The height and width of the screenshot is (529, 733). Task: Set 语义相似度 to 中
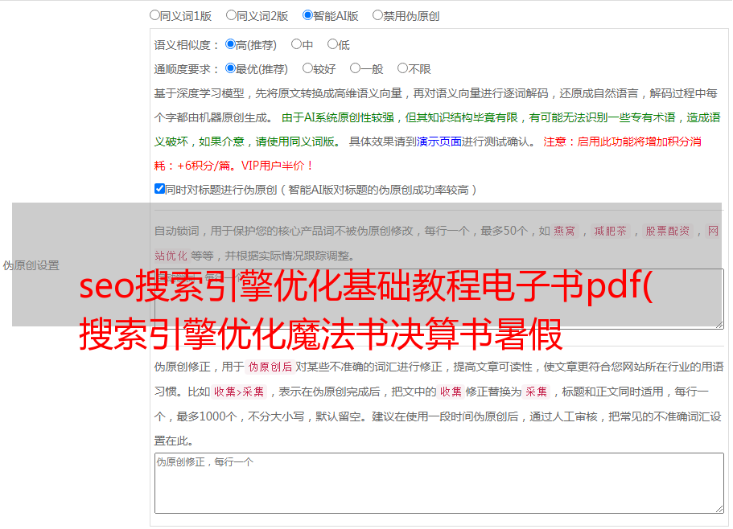point(296,44)
